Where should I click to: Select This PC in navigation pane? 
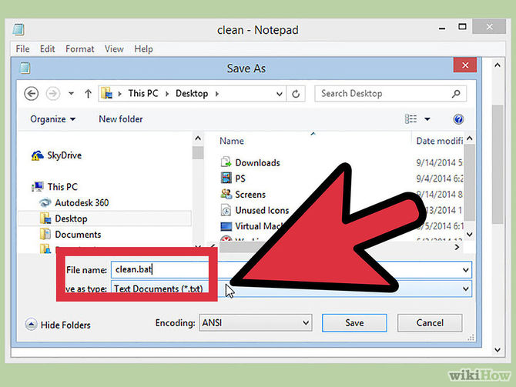[x=62, y=187]
